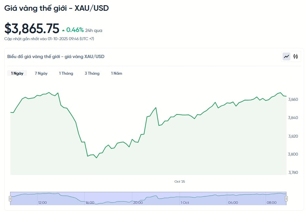307x213 pixels.
Task: Click the 08:00 mark in the navigator
Action: pos(271,203)
